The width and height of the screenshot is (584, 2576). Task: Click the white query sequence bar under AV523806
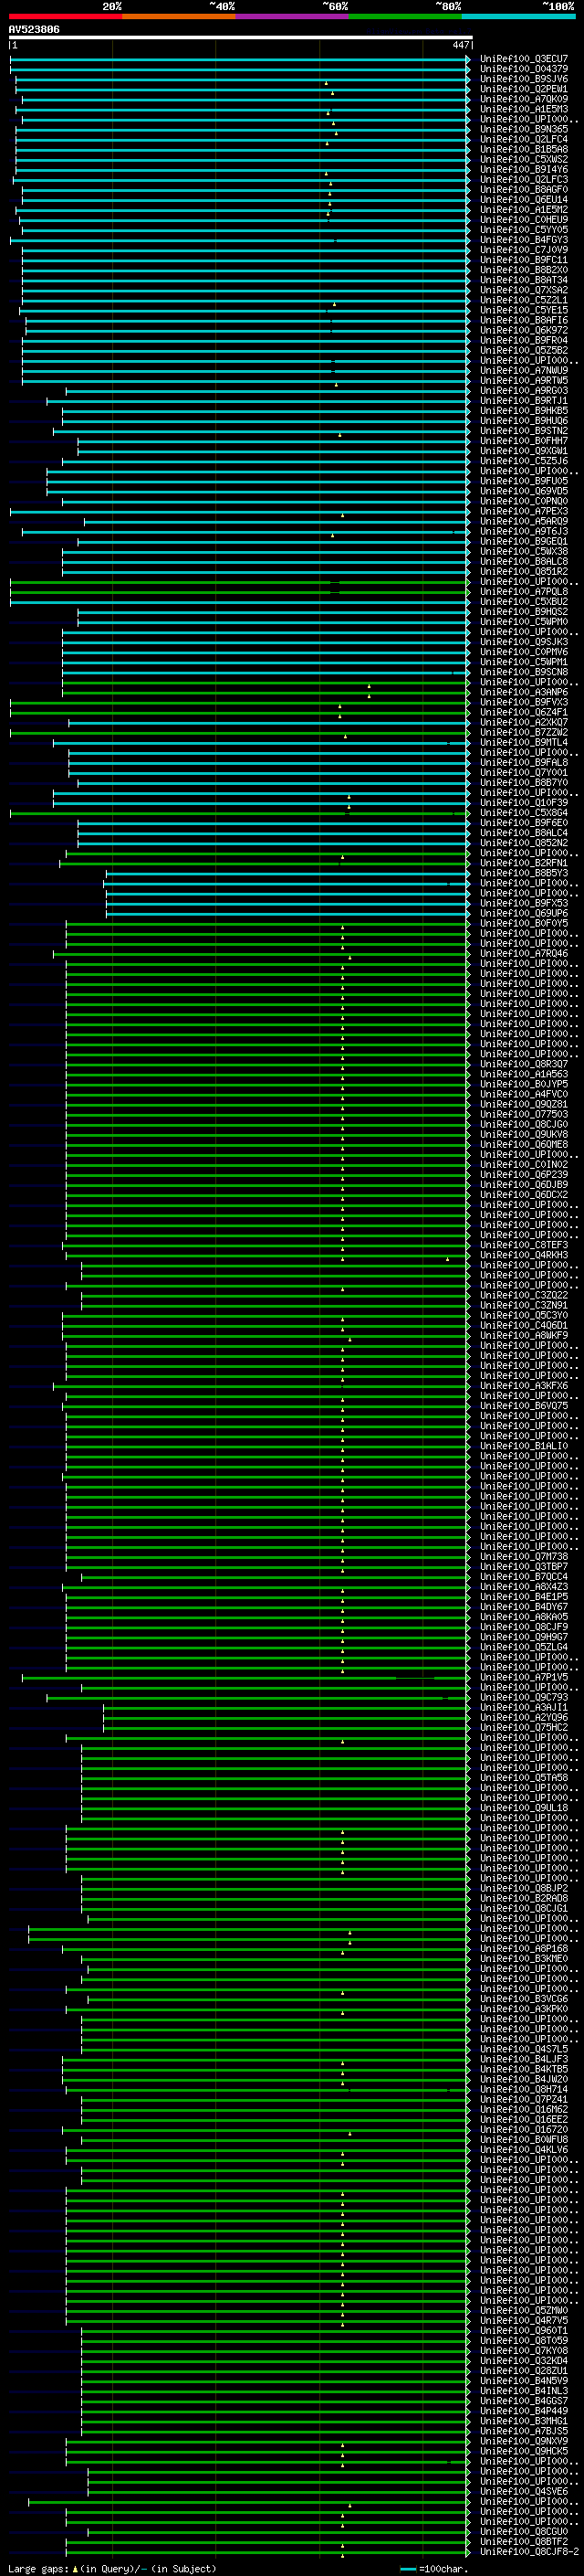click(x=240, y=37)
